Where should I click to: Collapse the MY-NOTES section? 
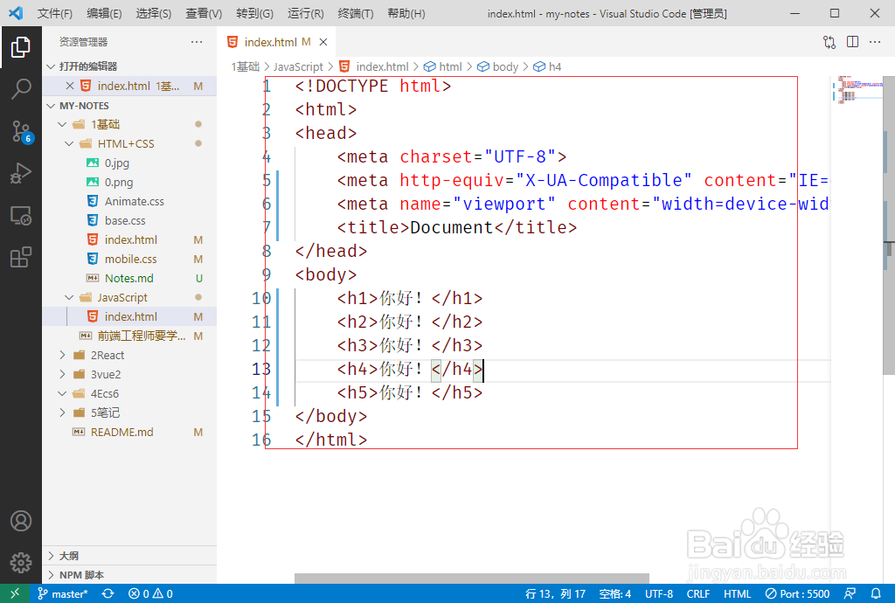pos(129,106)
